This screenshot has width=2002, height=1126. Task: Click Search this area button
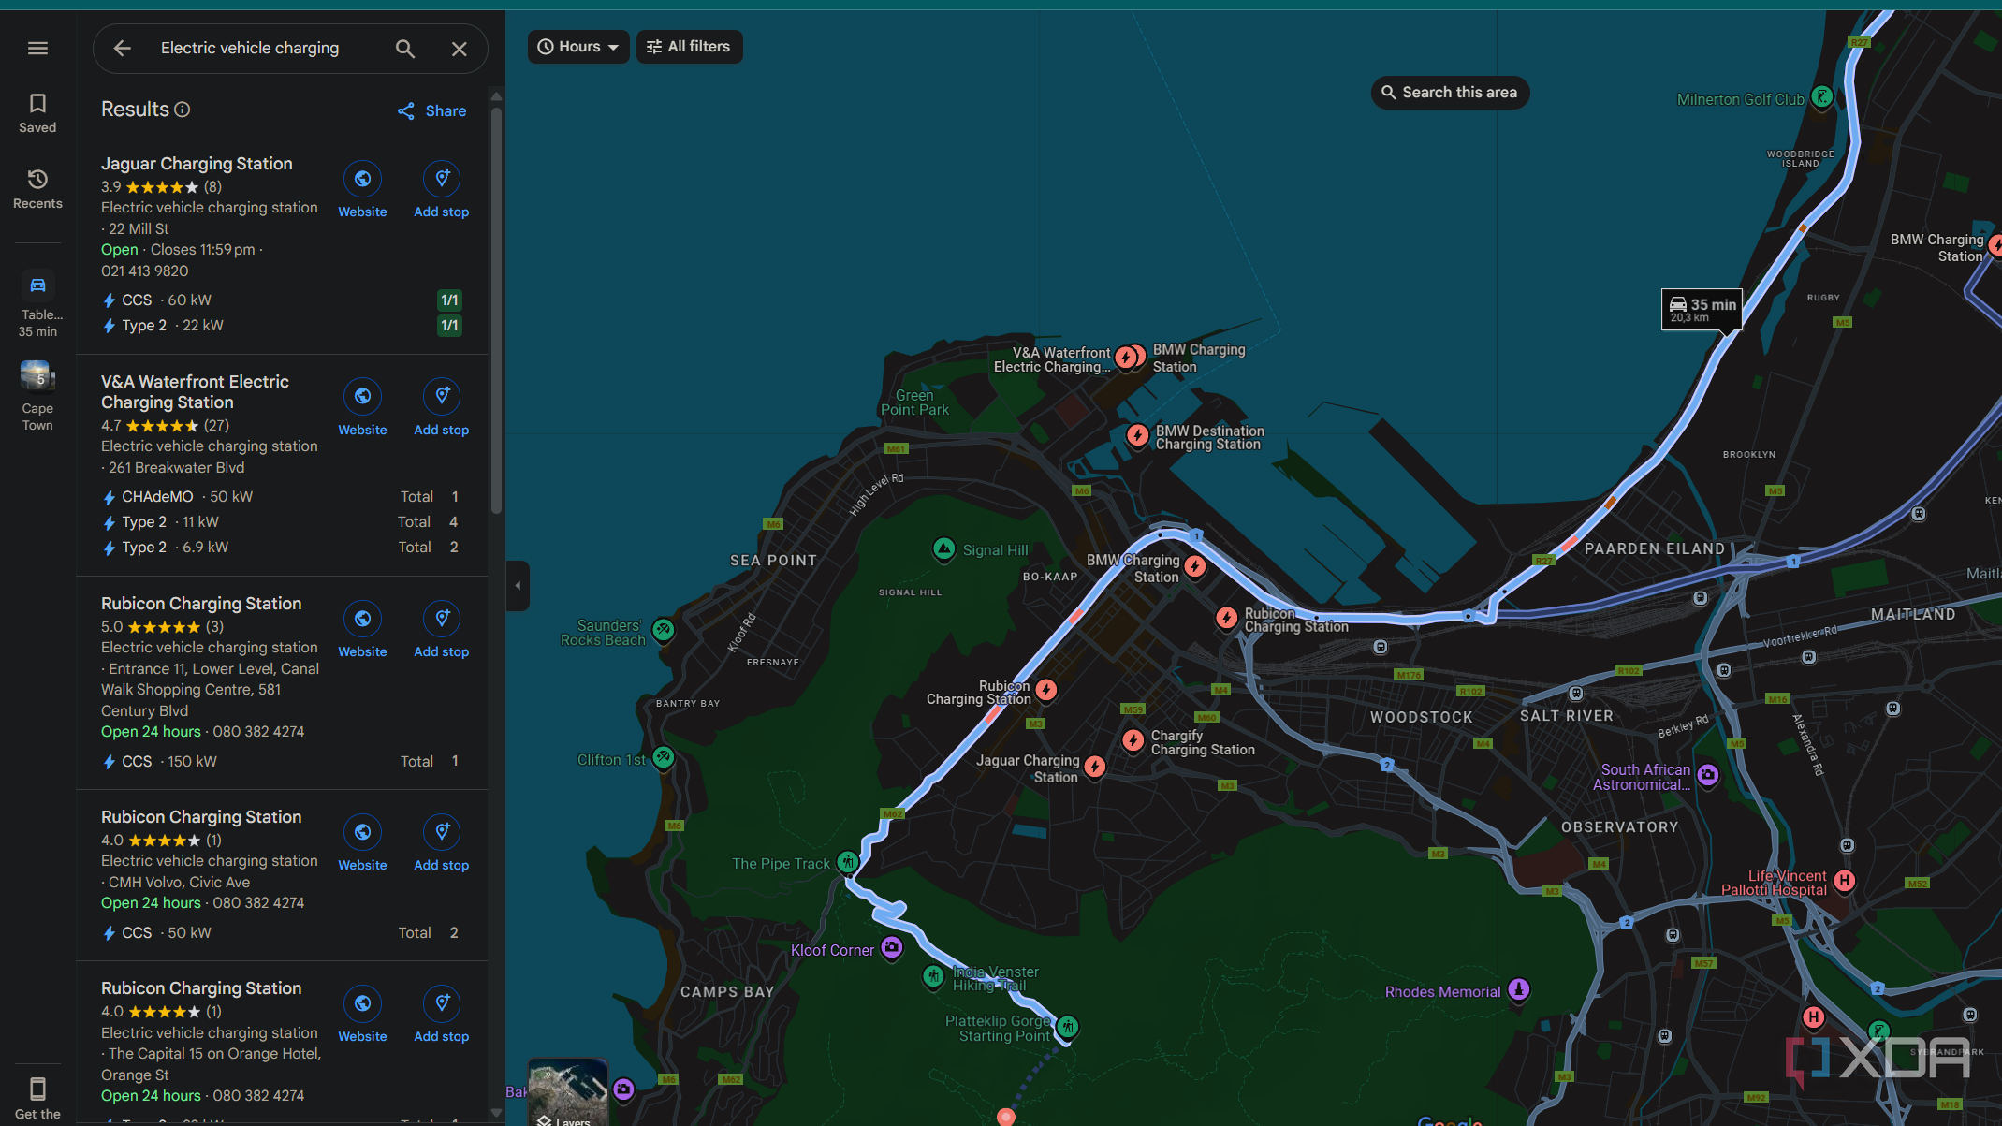[x=1450, y=93]
